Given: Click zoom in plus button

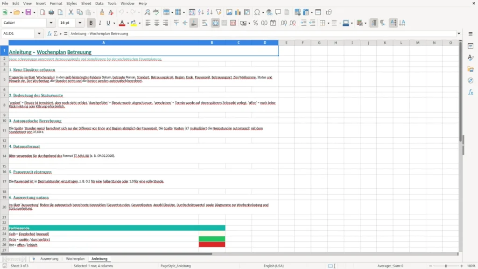Looking at the screenshot, I should tap(462, 266).
